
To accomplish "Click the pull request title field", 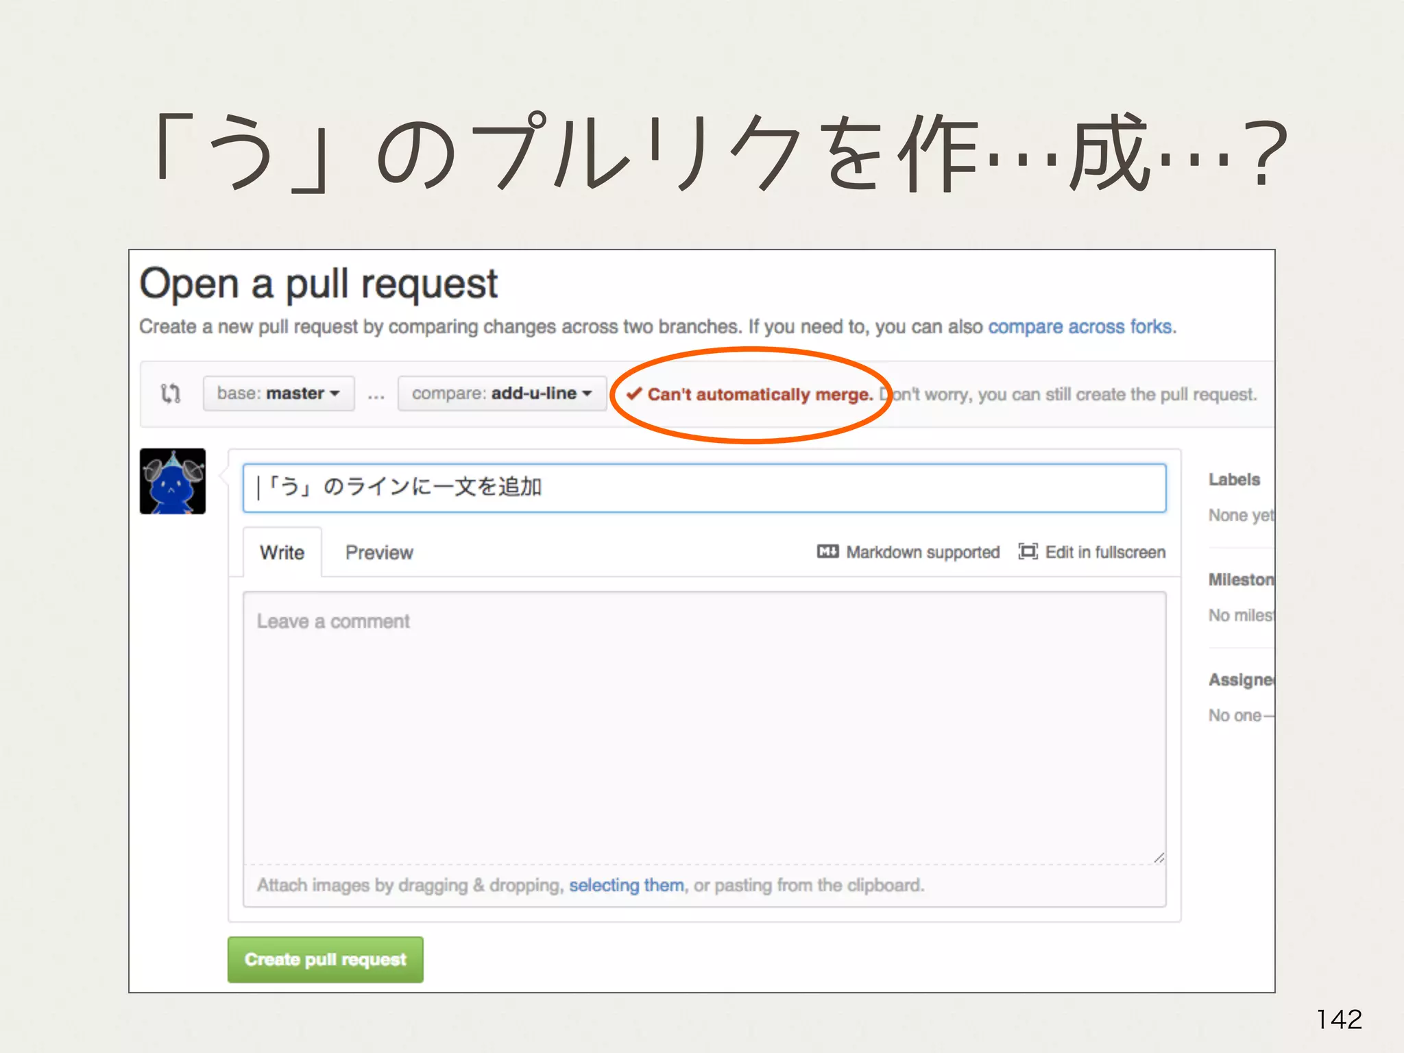I will coord(704,487).
